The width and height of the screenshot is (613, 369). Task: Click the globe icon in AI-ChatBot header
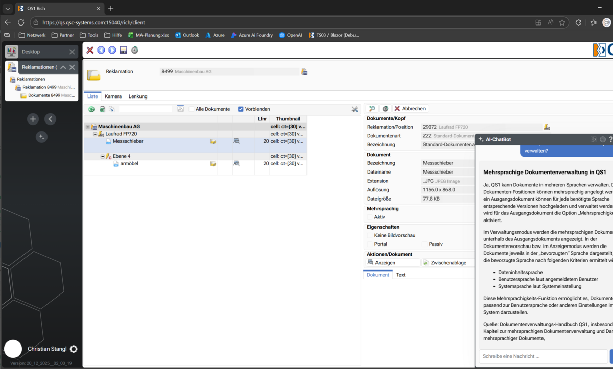603,139
